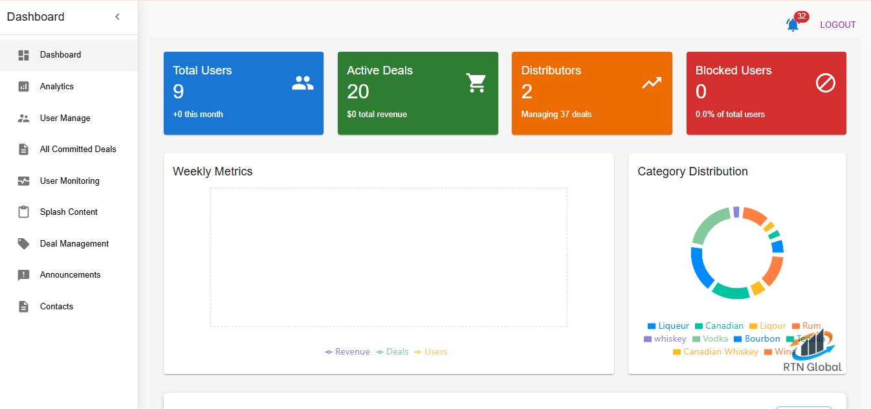Click the blocked circle icon on Blocked Users
This screenshot has height=409, width=871.
pos(826,83)
